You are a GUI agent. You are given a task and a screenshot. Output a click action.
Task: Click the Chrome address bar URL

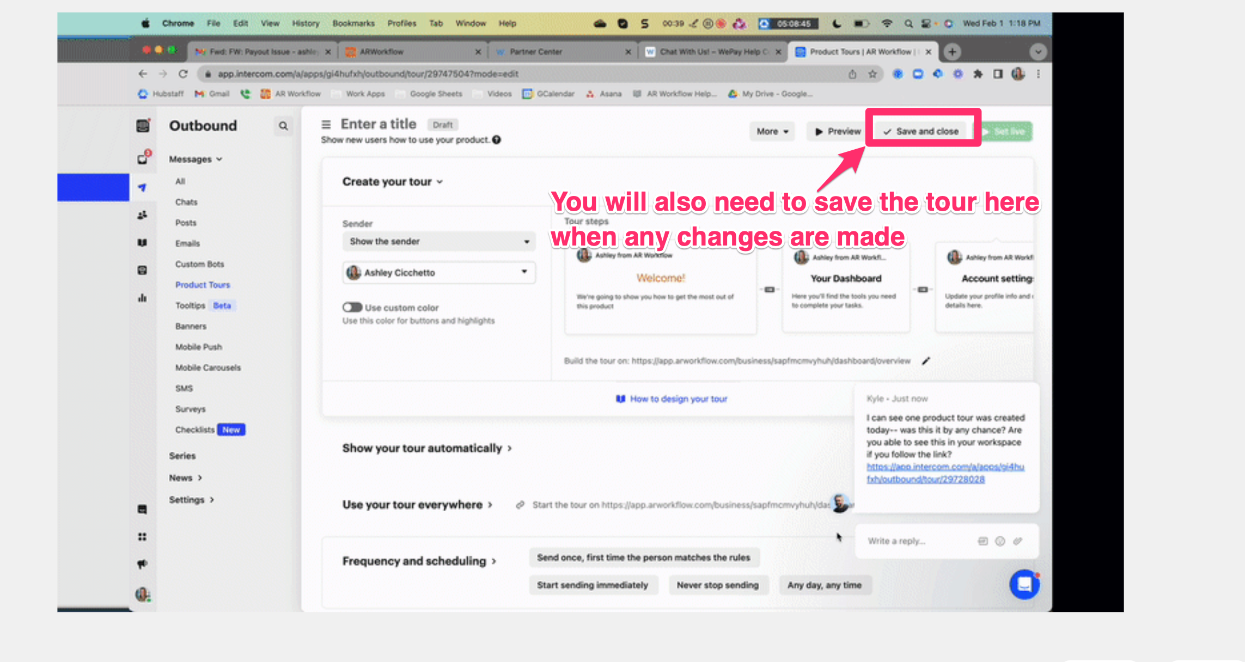[368, 74]
